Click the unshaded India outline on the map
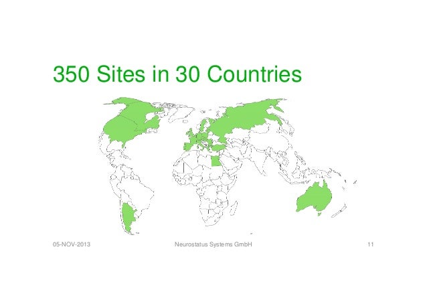 coord(259,161)
